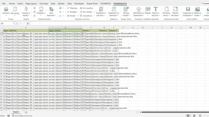Select column A header
Screen dimensions: 209x117
(x=26, y=28)
